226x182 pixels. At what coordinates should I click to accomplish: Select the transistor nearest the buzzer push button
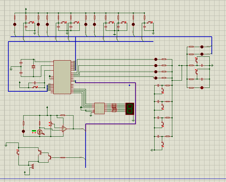pos(40,152)
